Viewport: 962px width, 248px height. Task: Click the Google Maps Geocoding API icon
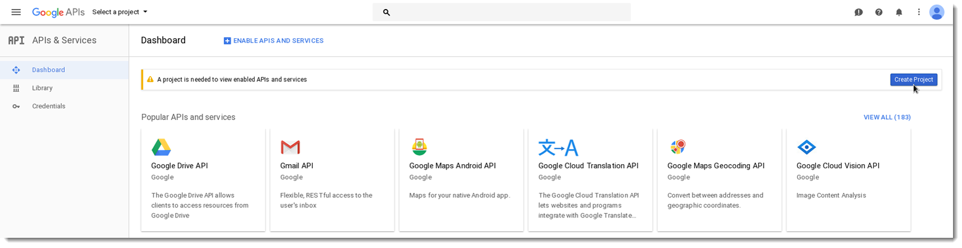678,147
